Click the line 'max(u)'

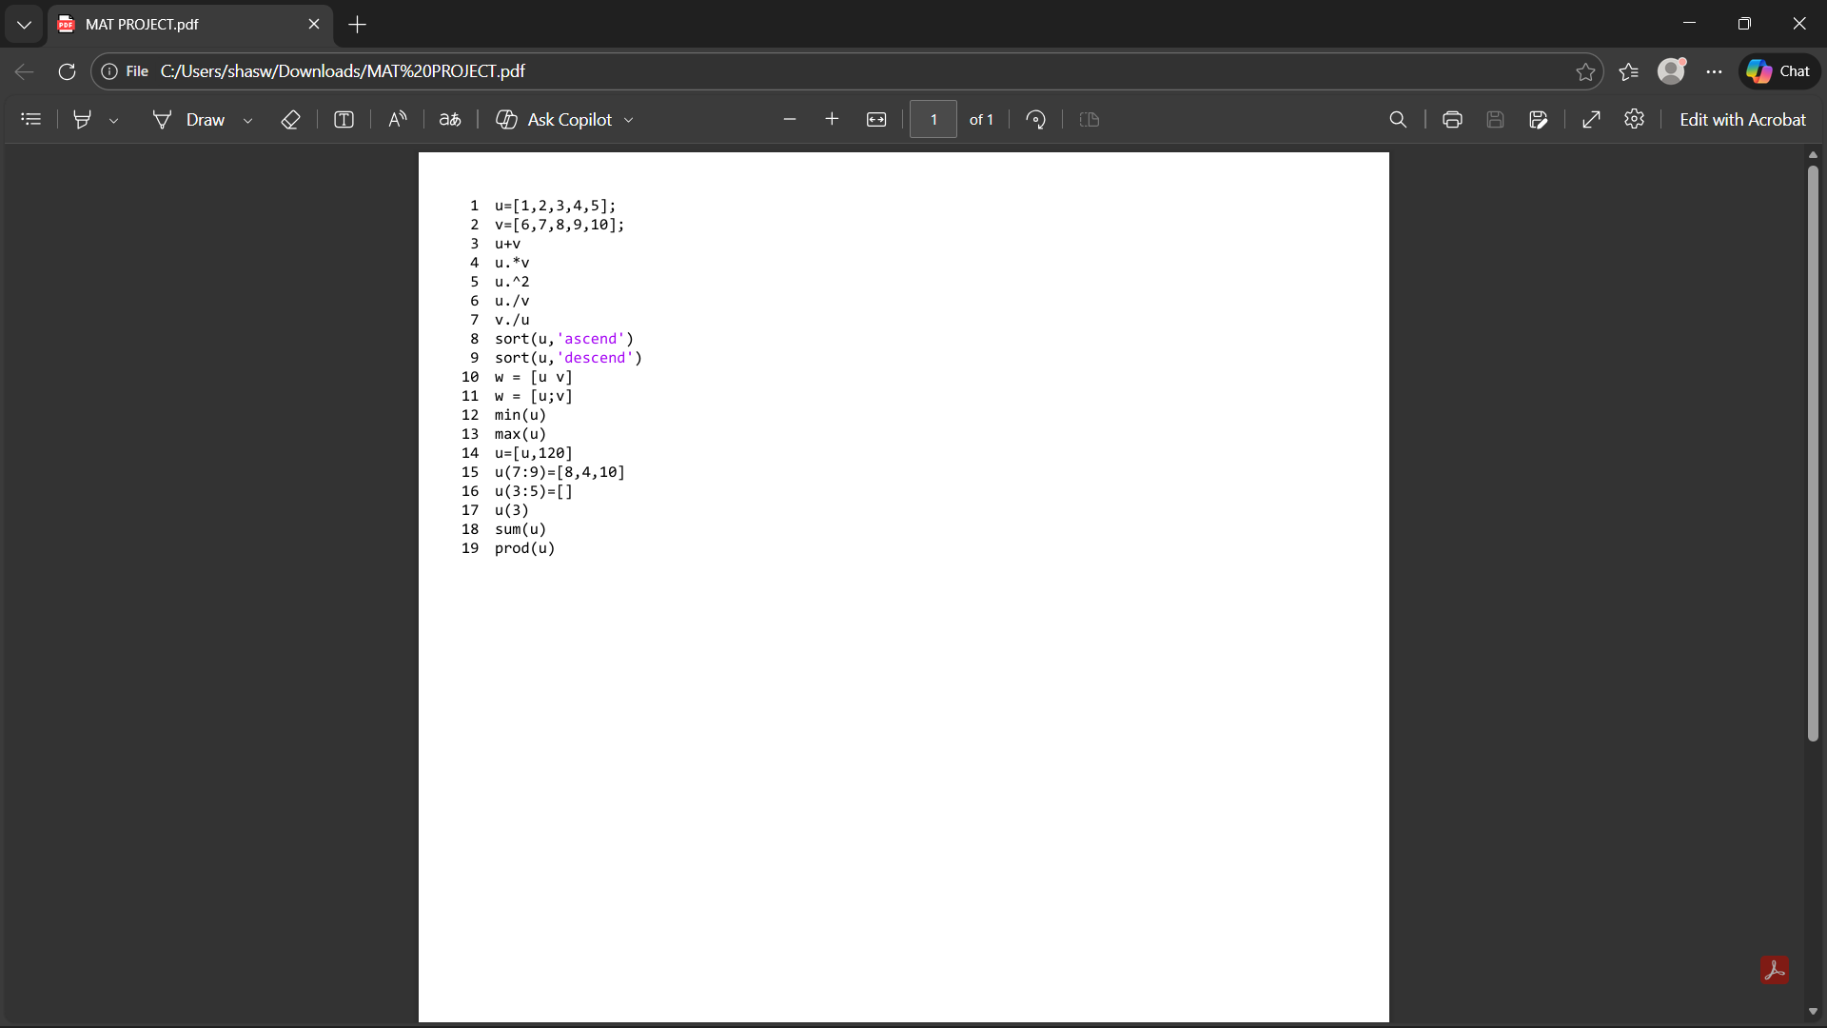[x=521, y=434]
